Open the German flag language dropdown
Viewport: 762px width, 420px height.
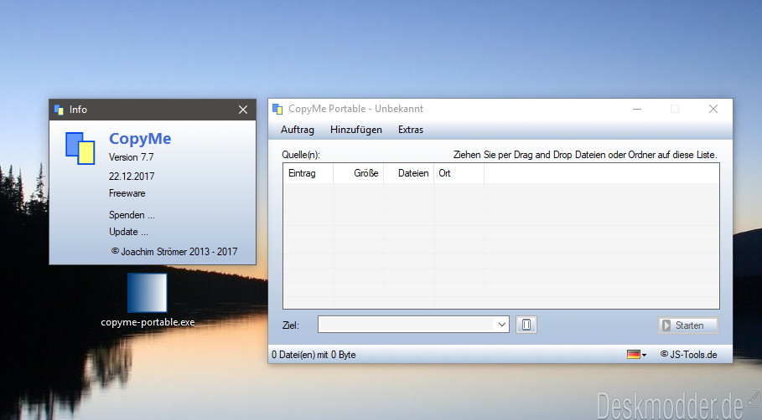point(636,355)
